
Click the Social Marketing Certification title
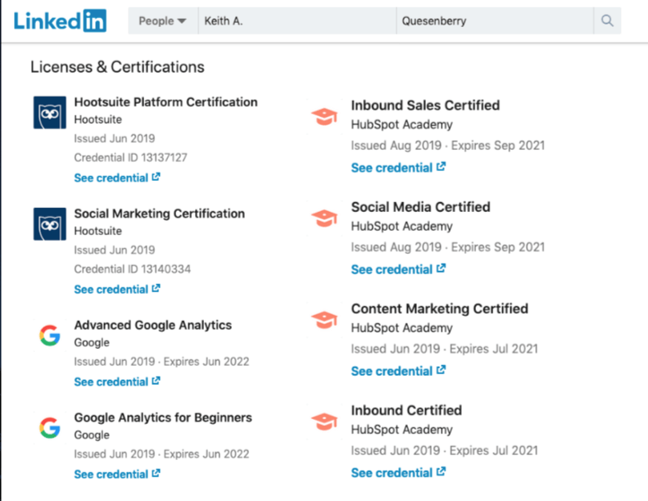pos(160,214)
